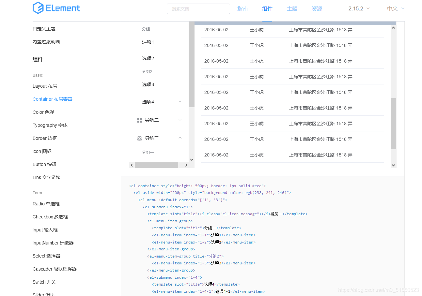Open Switch 开关 sidebar link
Image resolution: width=422 pixels, height=296 pixels.
pyautogui.click(x=44, y=282)
